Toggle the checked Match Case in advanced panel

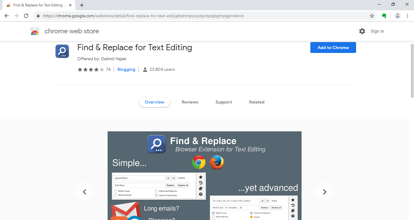(x=213, y=213)
